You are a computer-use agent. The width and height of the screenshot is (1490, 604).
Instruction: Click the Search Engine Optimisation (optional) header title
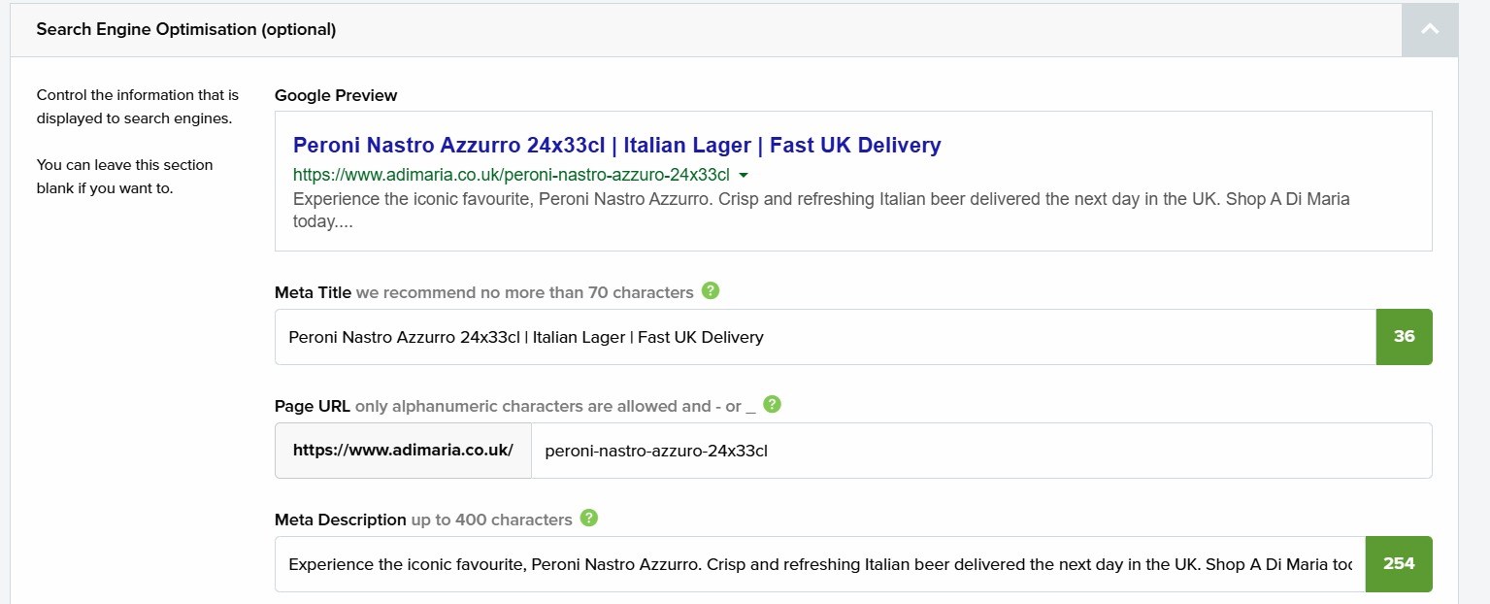coord(186,29)
